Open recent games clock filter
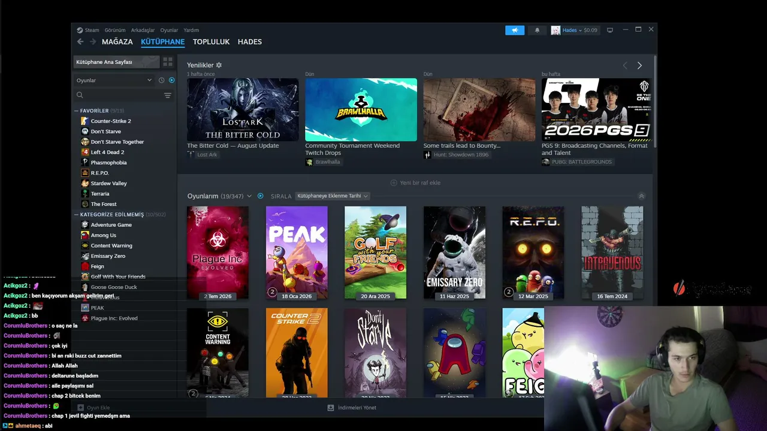 click(x=161, y=80)
